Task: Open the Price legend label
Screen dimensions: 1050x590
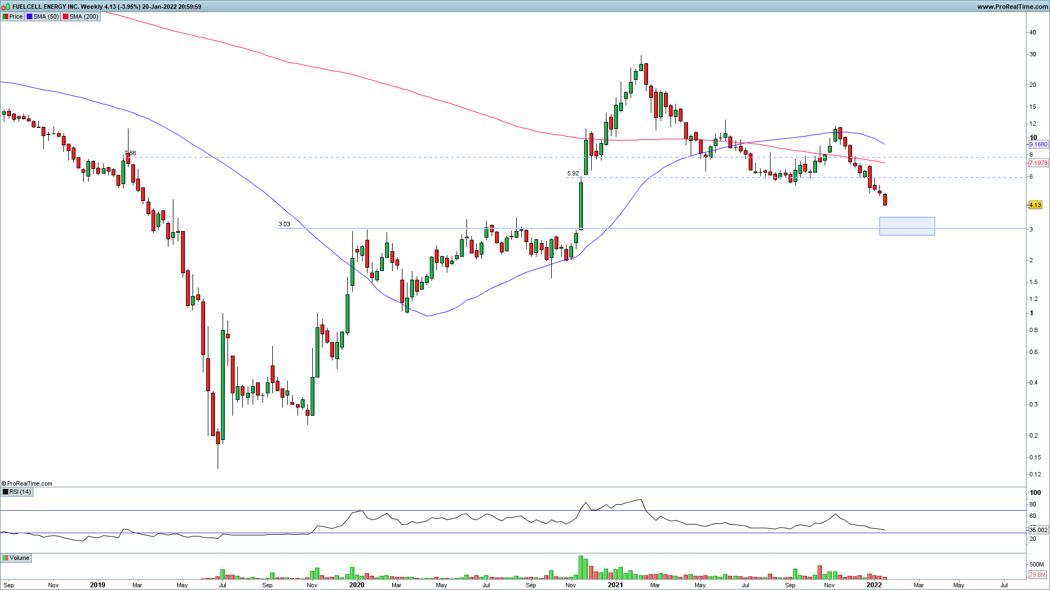Action: tap(16, 16)
